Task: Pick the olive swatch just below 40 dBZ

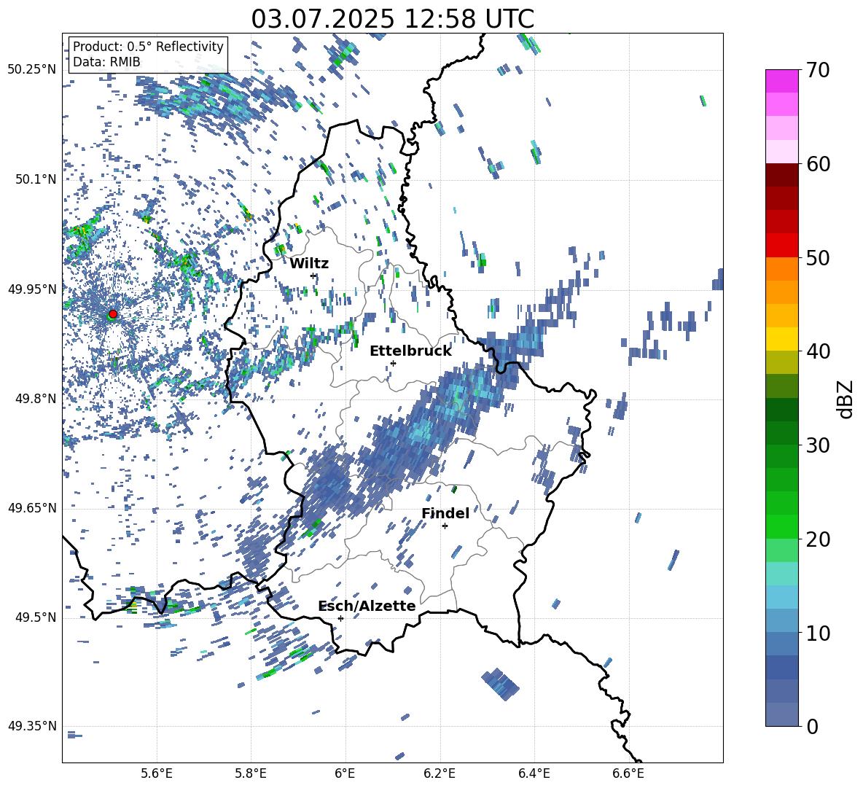Action: (x=781, y=362)
